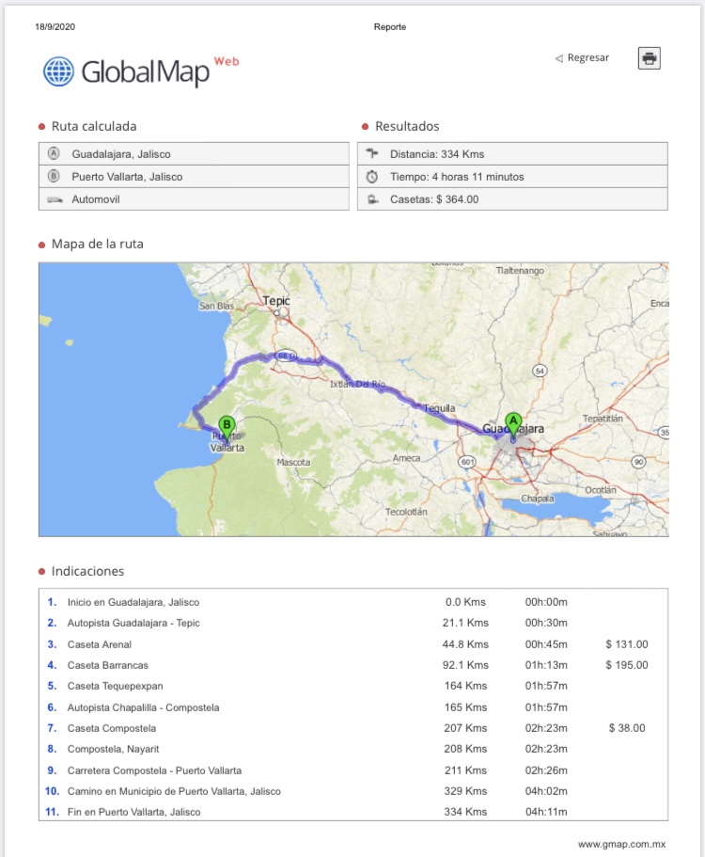Click the origin A circle icon

point(54,153)
